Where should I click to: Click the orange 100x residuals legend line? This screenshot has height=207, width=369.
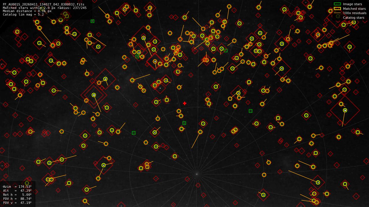(x=337, y=13)
